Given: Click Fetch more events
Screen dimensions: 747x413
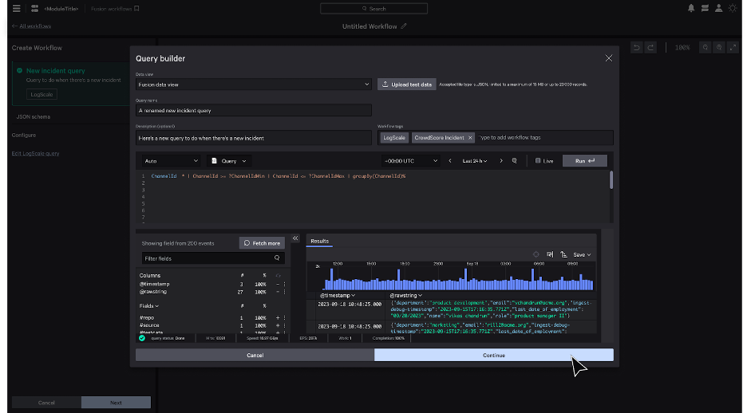Looking at the screenshot, I should click(262, 242).
